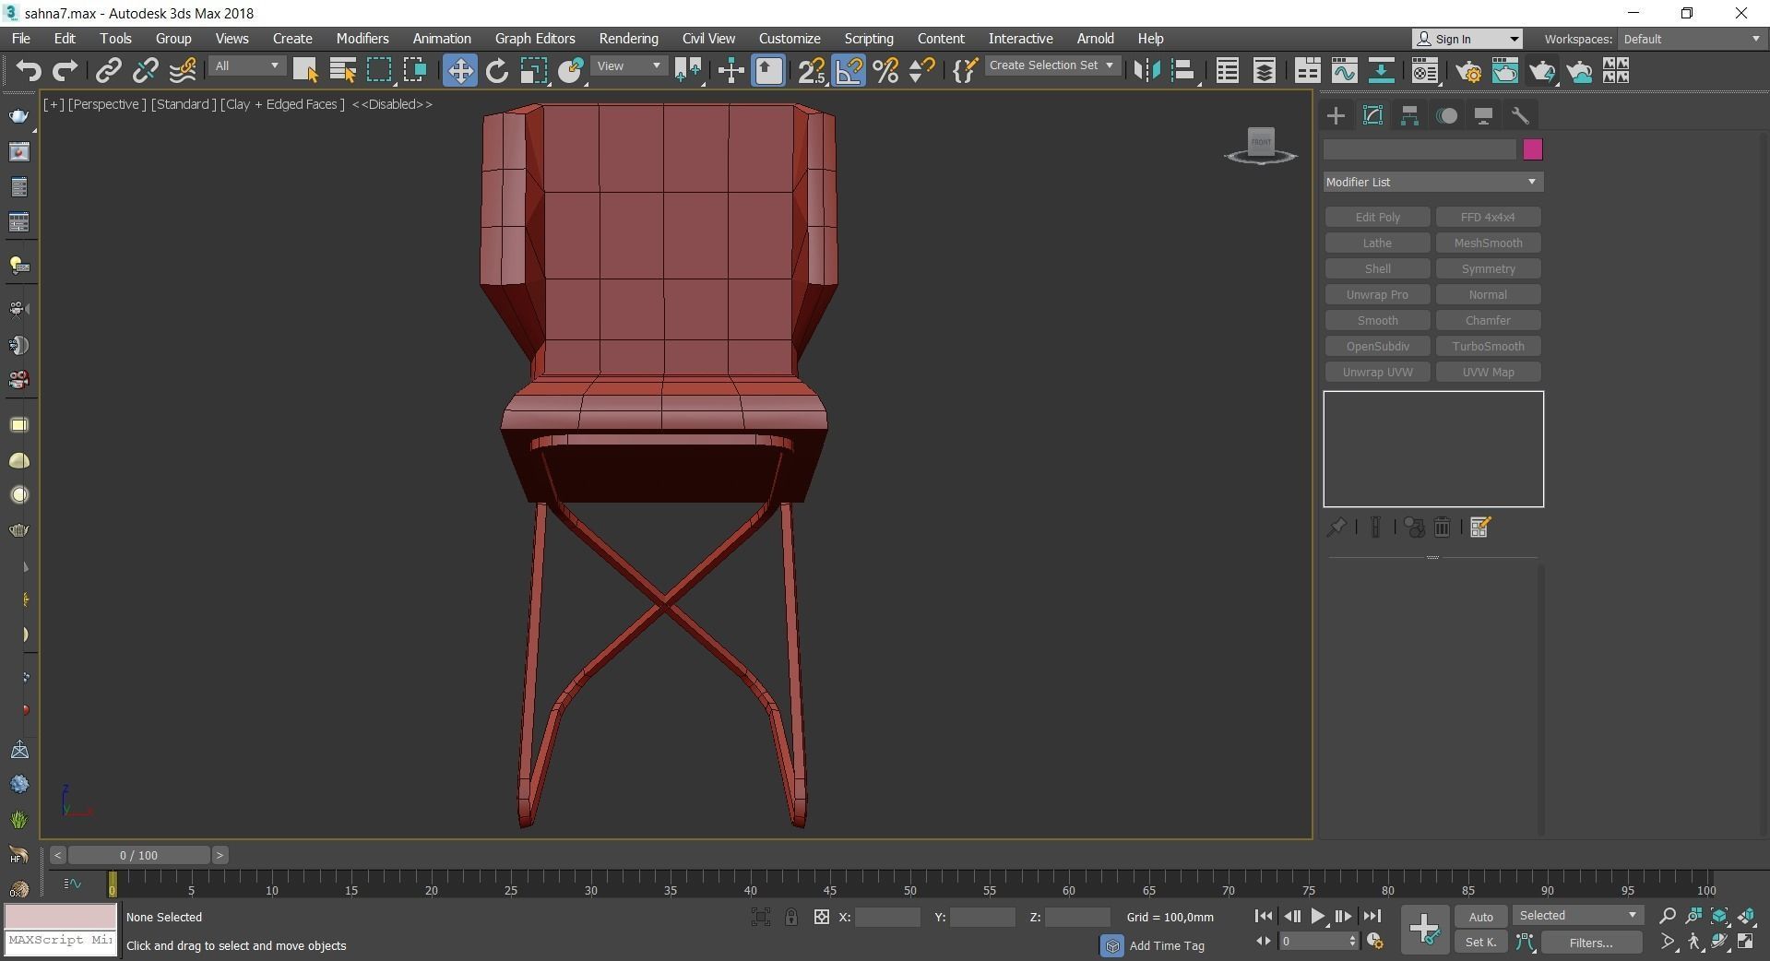Select the Select and Link tool

(x=109, y=71)
